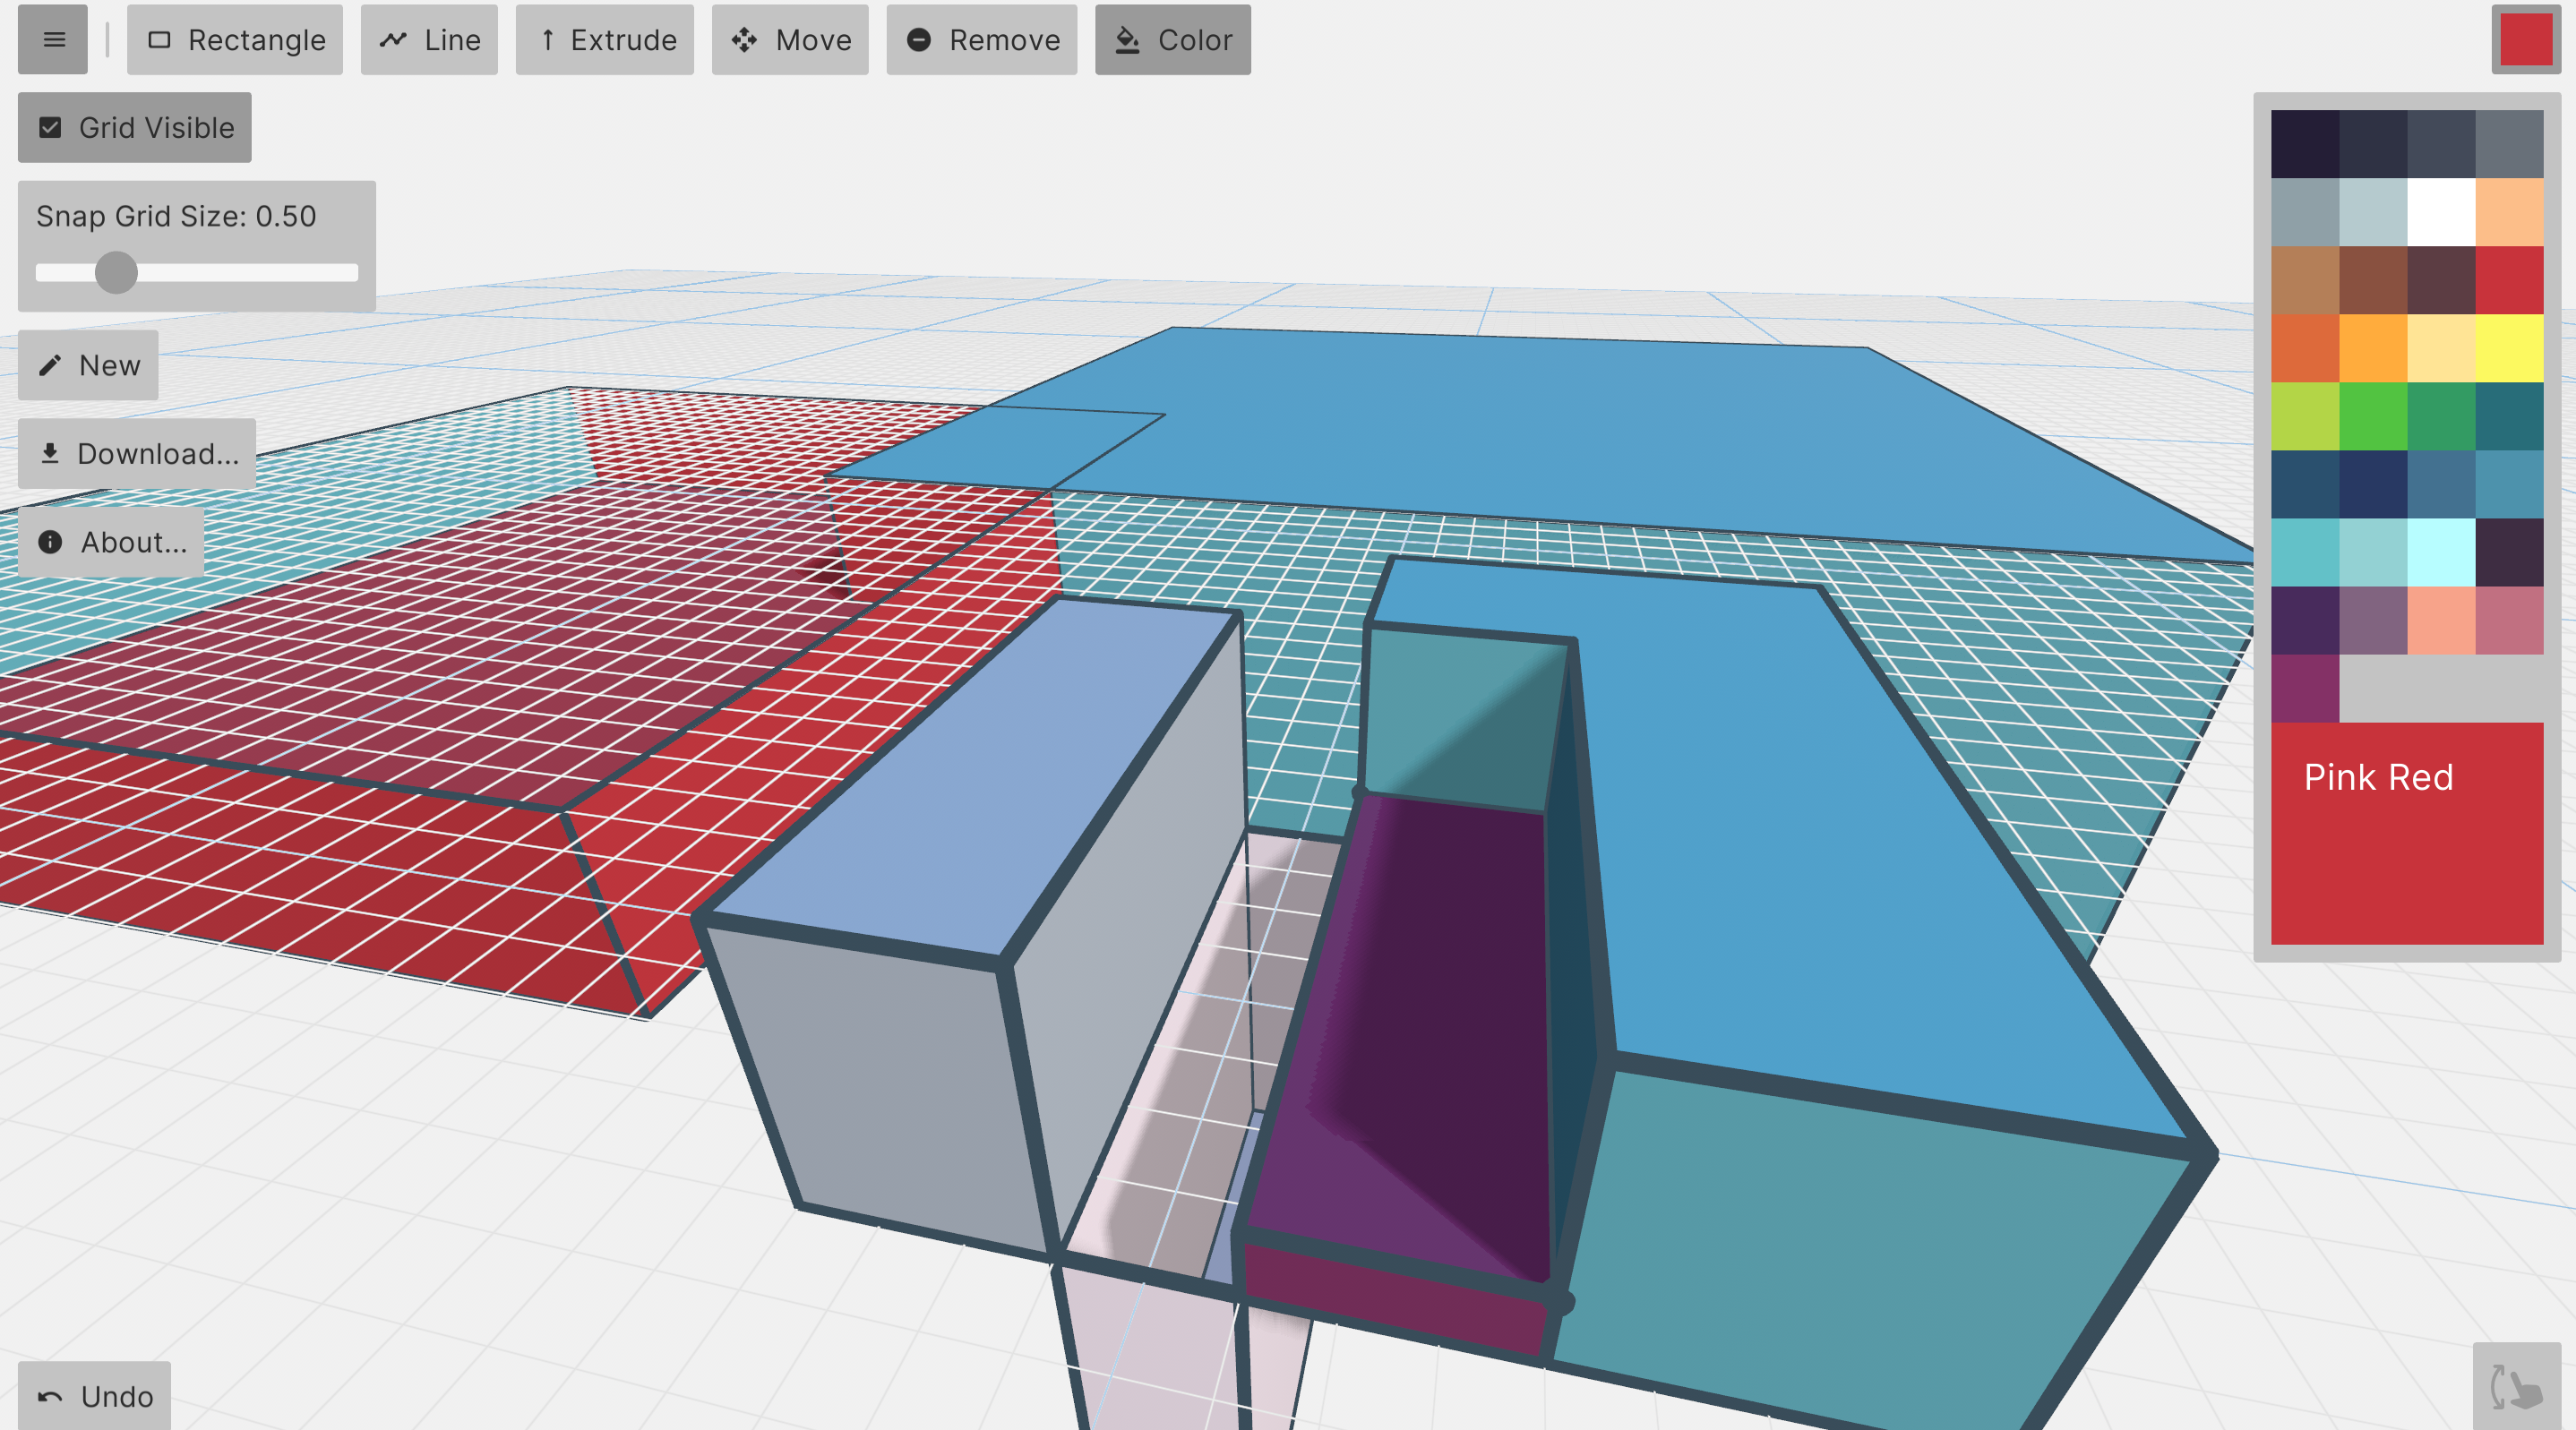
Task: Choose the Move tool
Action: (790, 39)
